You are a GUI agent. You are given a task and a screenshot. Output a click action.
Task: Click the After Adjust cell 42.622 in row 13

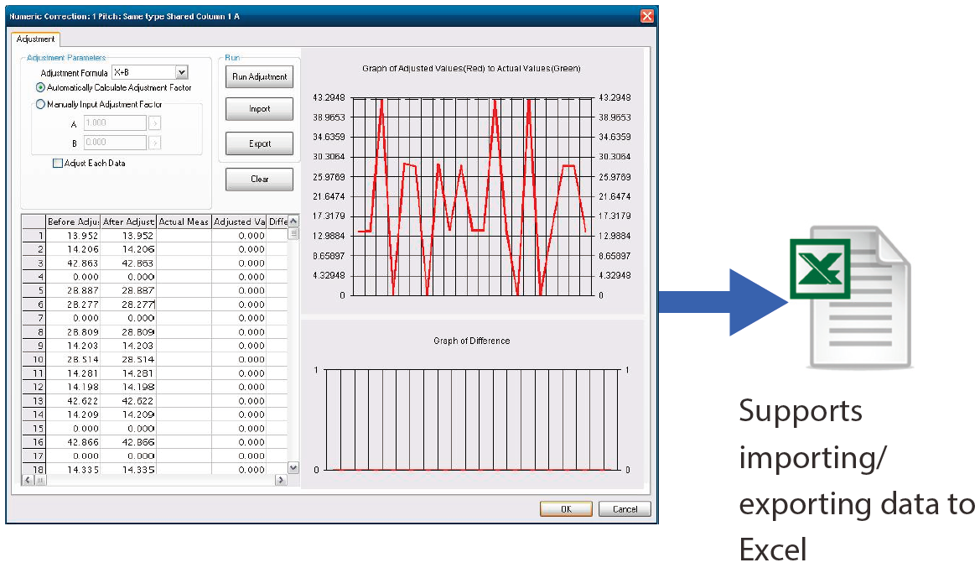128,401
